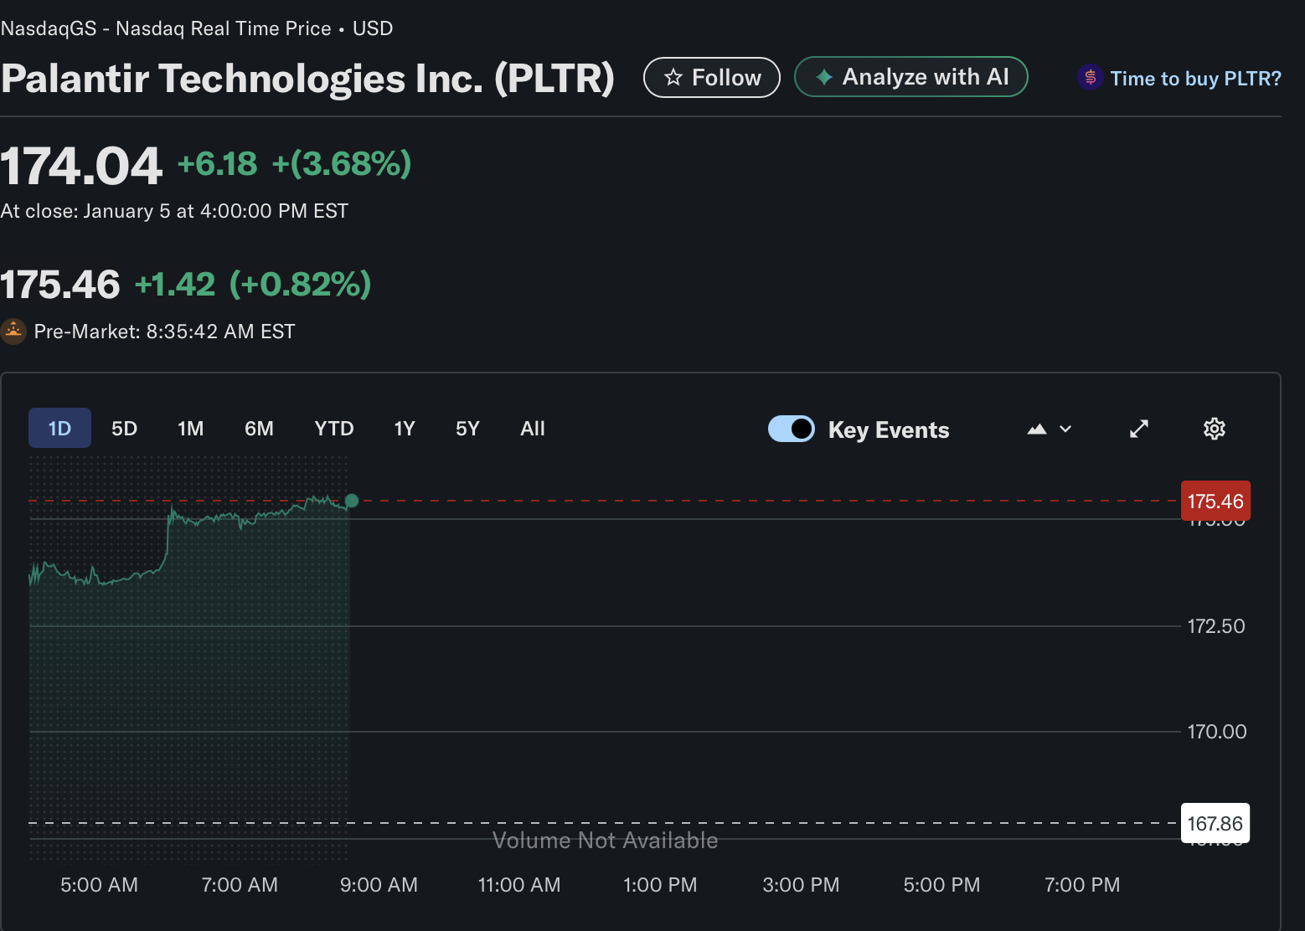1305x931 pixels.
Task: Click the red 175.46 price label
Action: (x=1215, y=501)
